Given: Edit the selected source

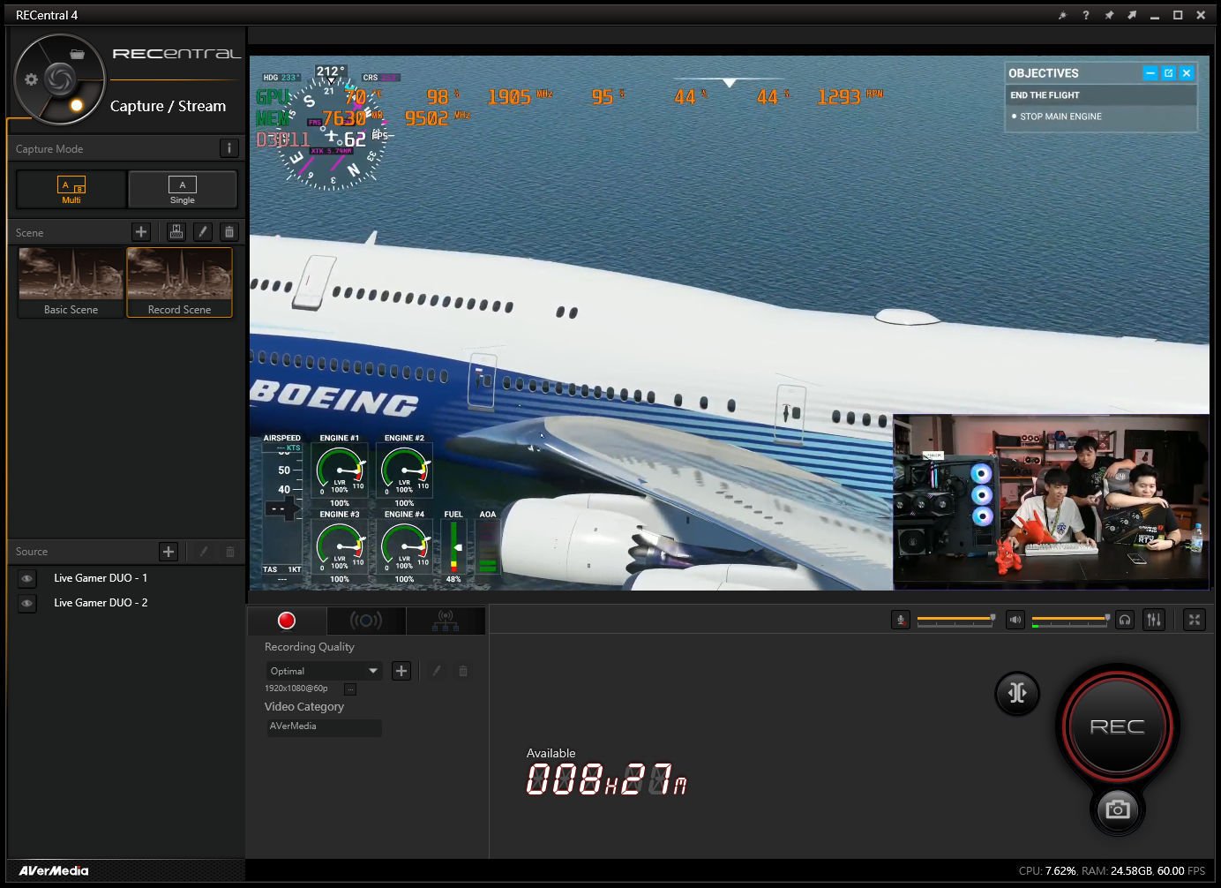Looking at the screenshot, I should point(204,552).
